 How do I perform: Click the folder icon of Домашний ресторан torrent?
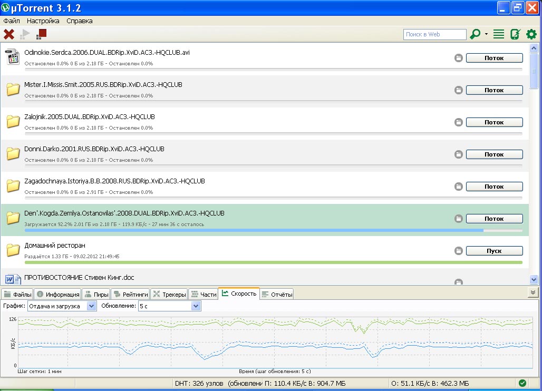(13, 250)
